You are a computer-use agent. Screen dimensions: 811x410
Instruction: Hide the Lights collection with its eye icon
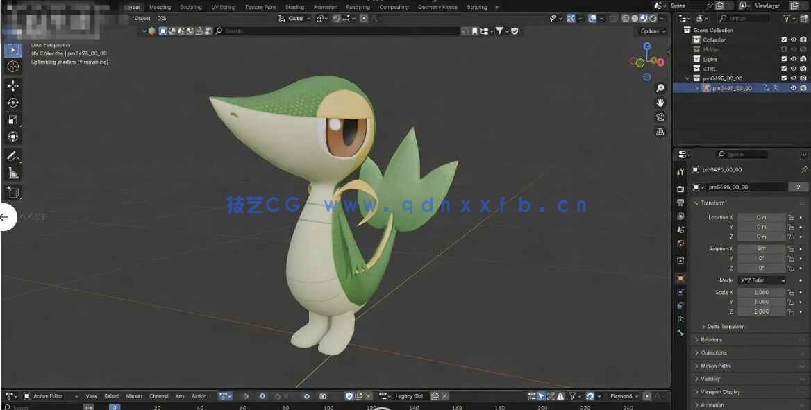pyautogui.click(x=794, y=59)
